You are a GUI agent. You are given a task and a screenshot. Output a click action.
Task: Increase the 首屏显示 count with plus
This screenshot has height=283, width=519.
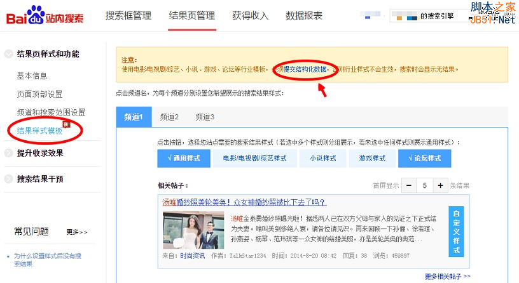tap(440, 185)
